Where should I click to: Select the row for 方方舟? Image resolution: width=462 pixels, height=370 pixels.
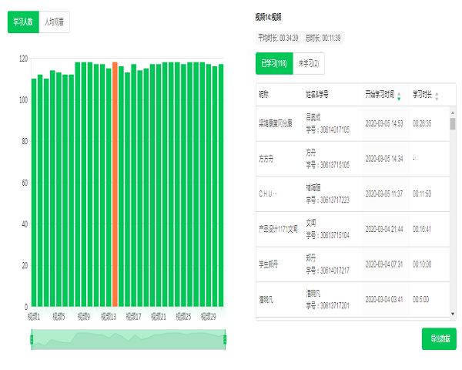click(x=354, y=159)
